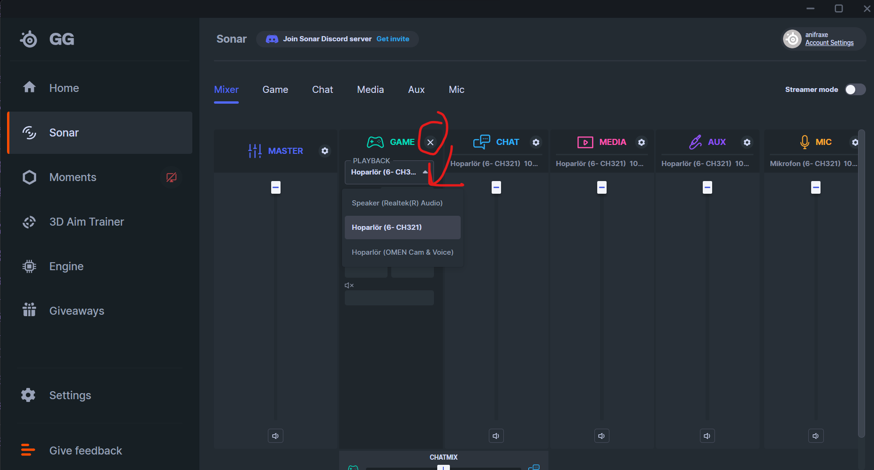Click the Get invite Discord link
Viewport: 874px width, 470px height.
tap(393, 39)
